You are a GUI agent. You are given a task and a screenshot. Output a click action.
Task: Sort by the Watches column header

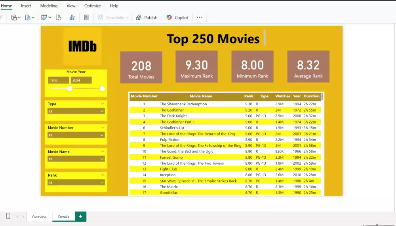(283, 96)
